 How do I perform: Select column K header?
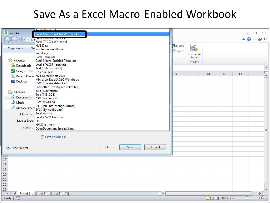coord(176,74)
